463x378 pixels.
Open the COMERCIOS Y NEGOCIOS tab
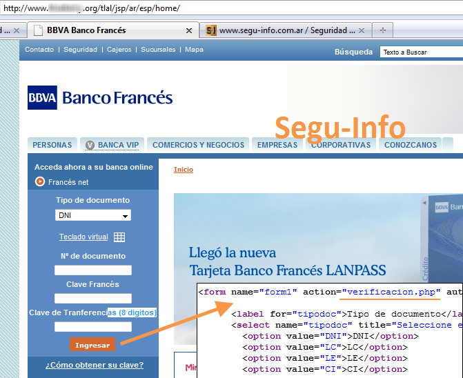198,145
